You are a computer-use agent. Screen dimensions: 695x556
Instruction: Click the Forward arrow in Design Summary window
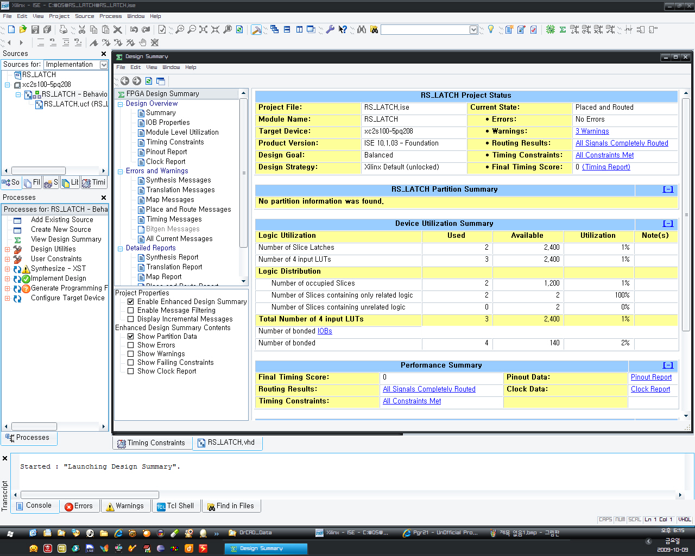tap(137, 81)
